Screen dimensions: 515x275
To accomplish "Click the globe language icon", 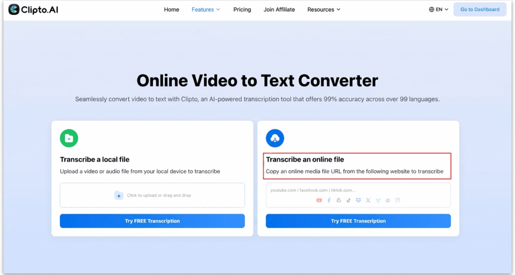I will [431, 10].
